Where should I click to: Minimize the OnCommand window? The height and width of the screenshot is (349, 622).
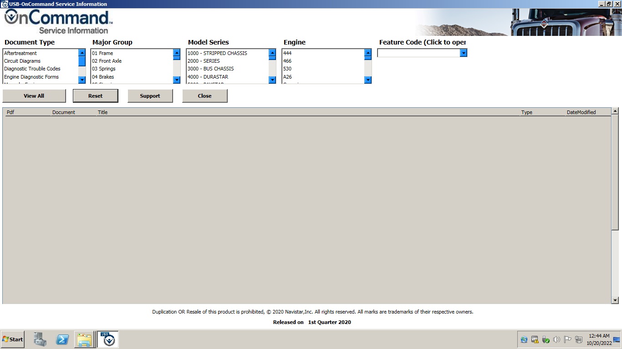pyautogui.click(x=602, y=4)
